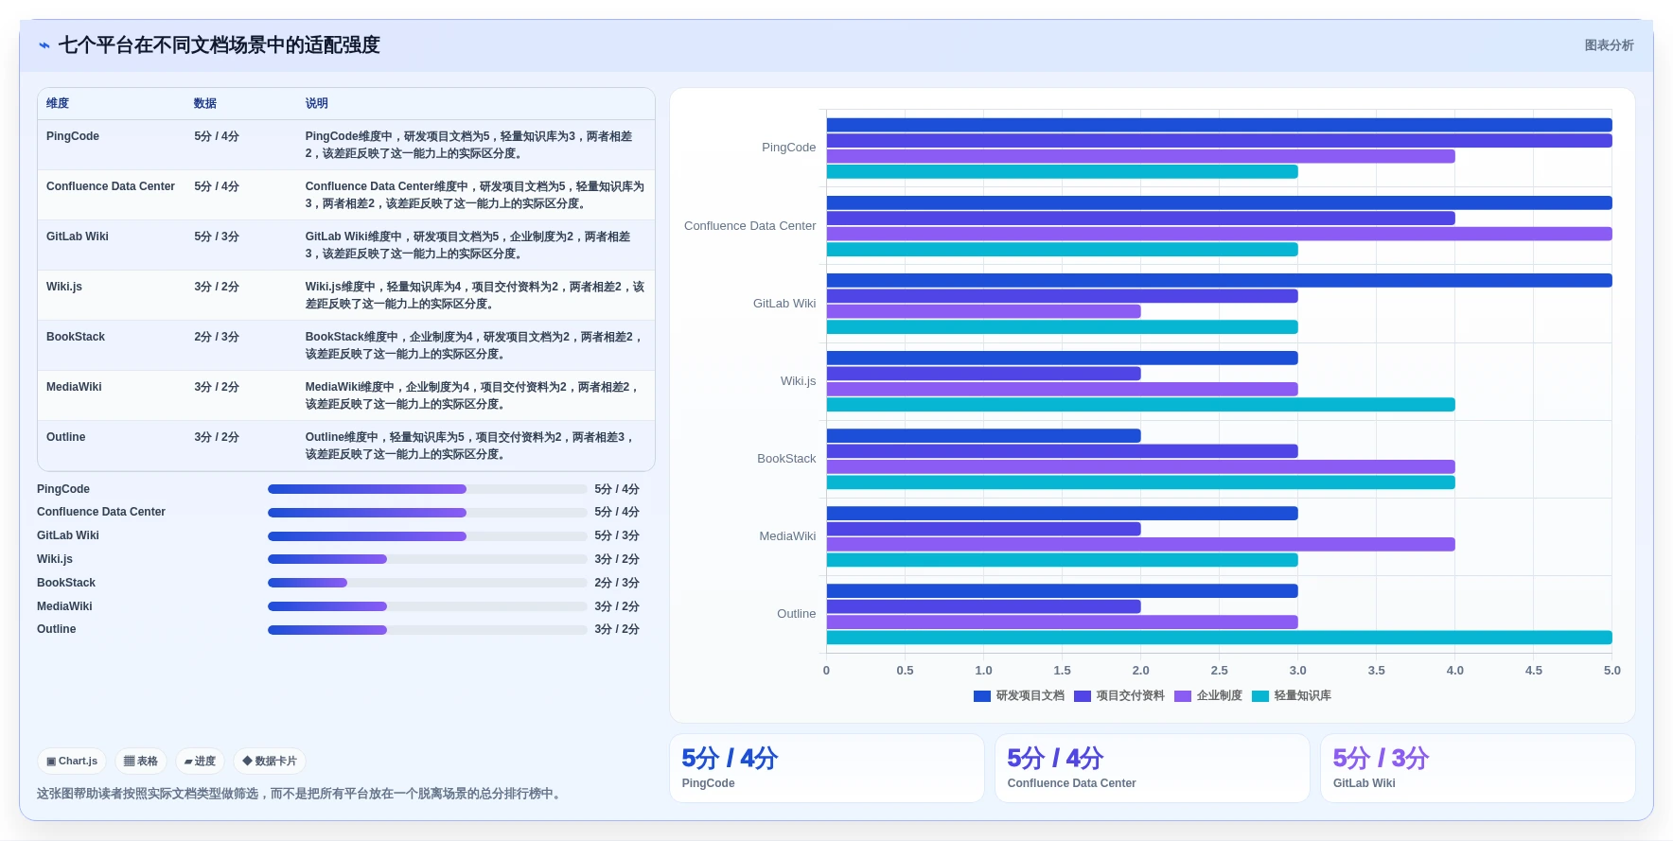
Task: Click Outline's 3分 / 2分 progress value
Action: (617, 629)
